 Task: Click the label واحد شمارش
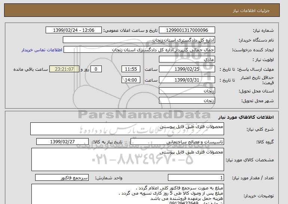tap(108, 178)
